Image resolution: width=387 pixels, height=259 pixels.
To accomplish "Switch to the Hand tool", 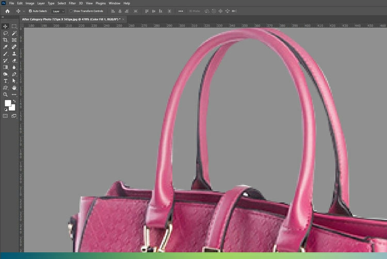I will (14, 88).
